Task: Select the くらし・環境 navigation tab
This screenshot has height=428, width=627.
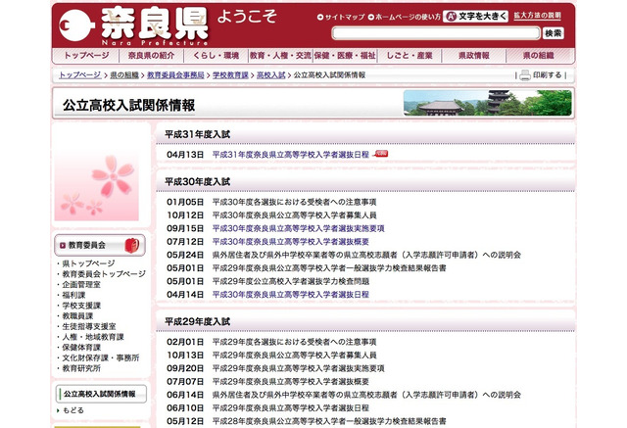Action: (216, 56)
